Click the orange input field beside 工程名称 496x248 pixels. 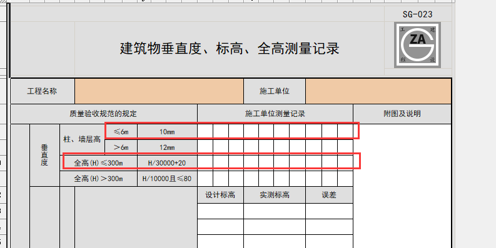pos(159,91)
